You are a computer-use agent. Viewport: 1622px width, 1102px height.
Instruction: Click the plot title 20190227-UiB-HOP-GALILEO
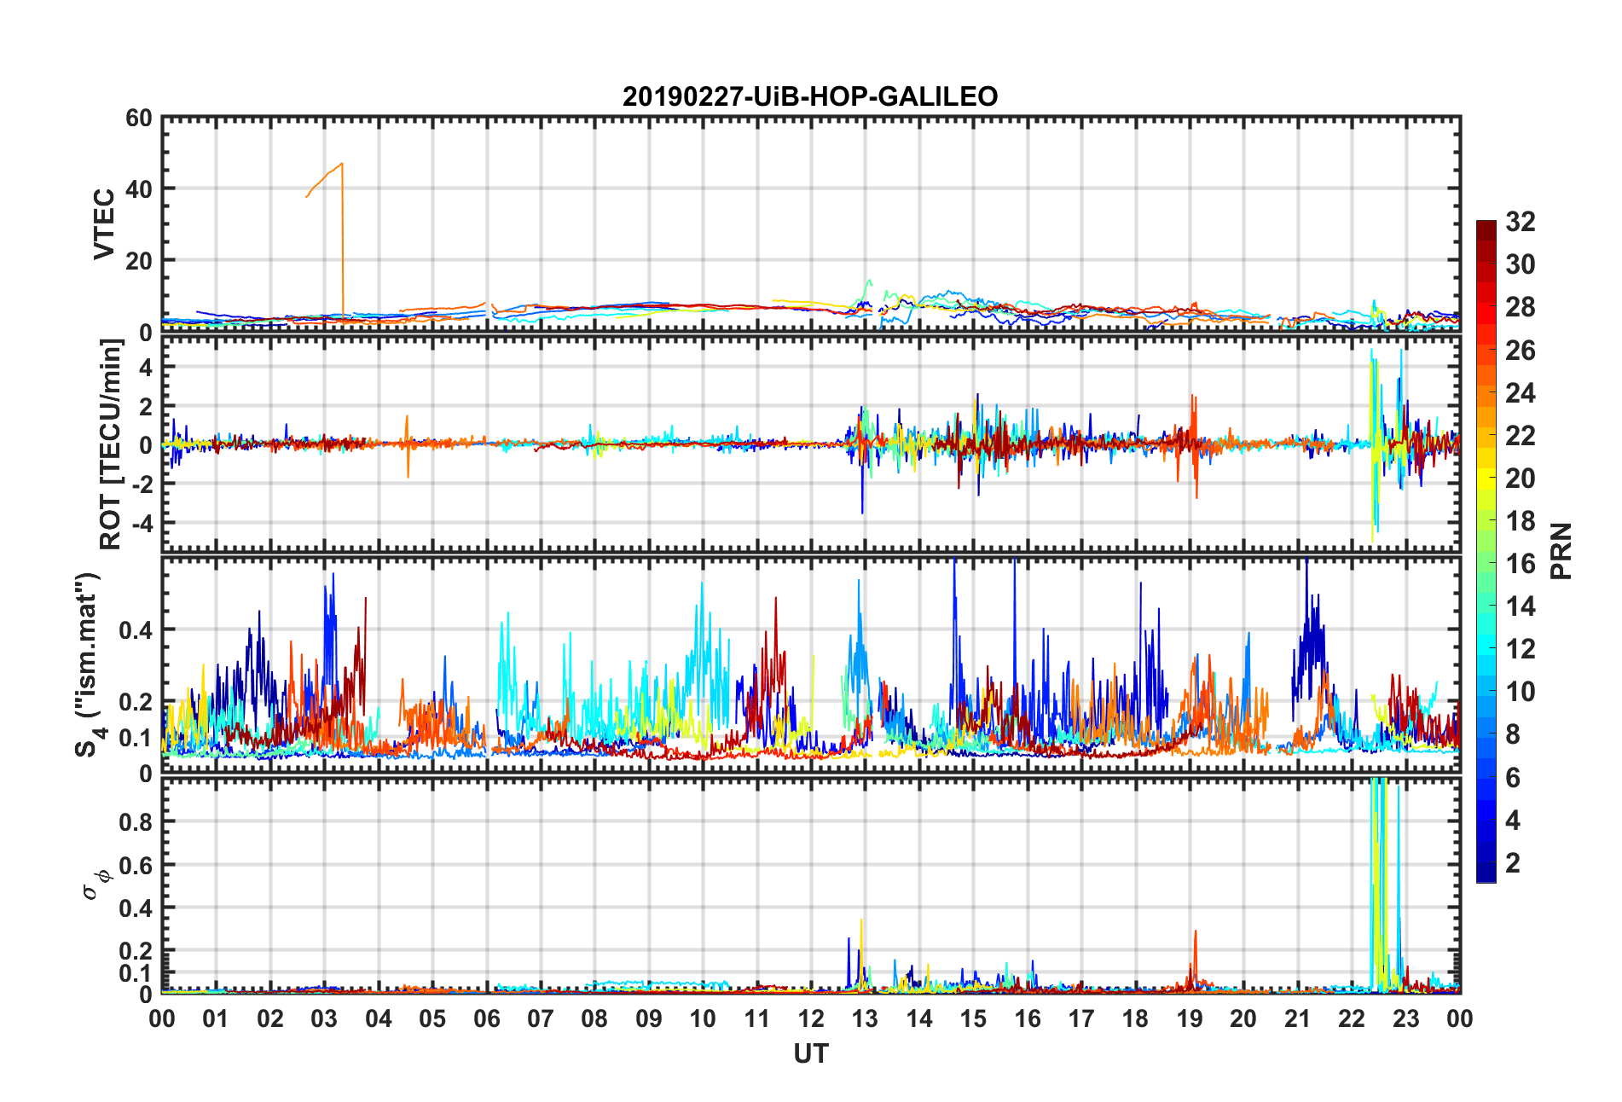(810, 96)
